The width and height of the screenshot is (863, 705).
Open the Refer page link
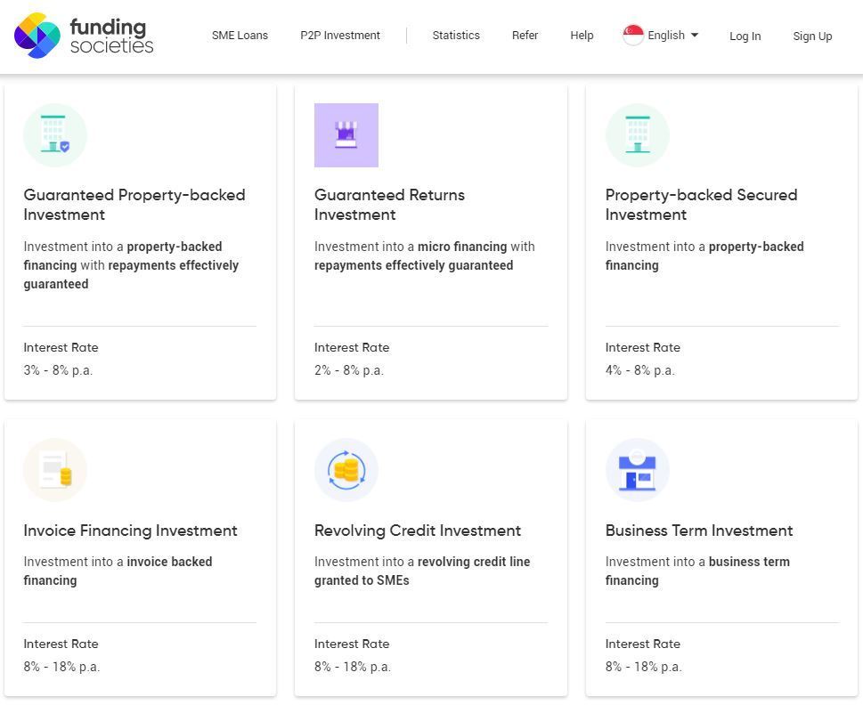[525, 36]
